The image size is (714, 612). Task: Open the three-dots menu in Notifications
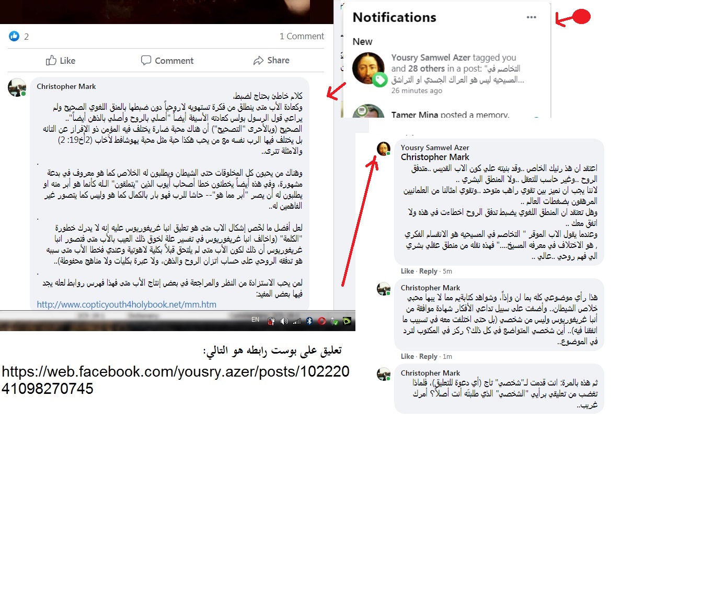click(x=532, y=17)
